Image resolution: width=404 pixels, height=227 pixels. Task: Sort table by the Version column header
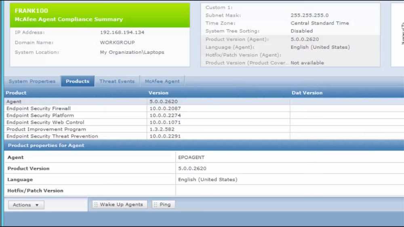[x=158, y=93]
